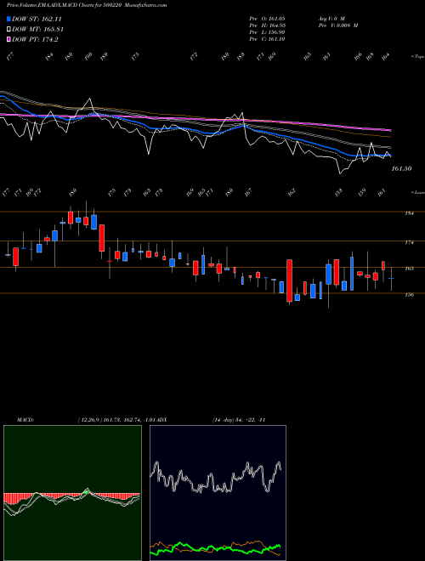Click the '<Lows' row label
The height and width of the screenshot is (561, 425).
pos(417,192)
